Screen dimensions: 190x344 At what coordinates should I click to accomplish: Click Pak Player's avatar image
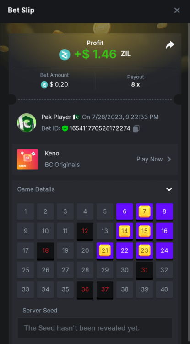[27, 122]
